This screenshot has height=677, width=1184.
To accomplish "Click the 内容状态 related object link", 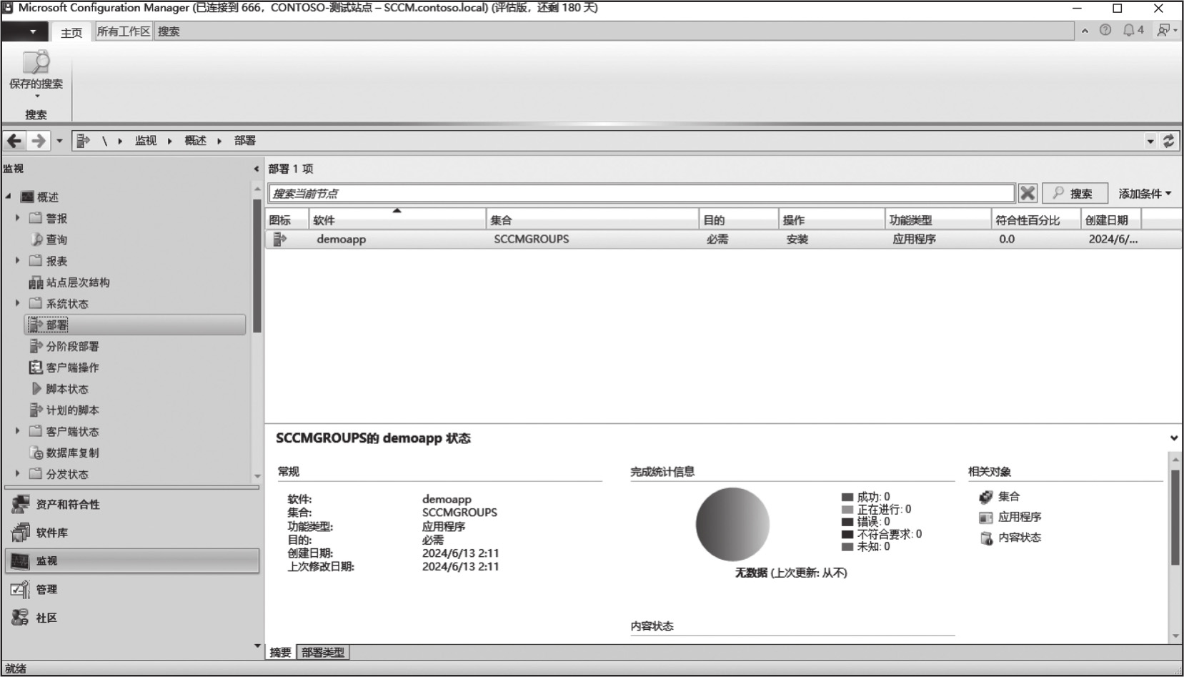I will pyautogui.click(x=1020, y=538).
